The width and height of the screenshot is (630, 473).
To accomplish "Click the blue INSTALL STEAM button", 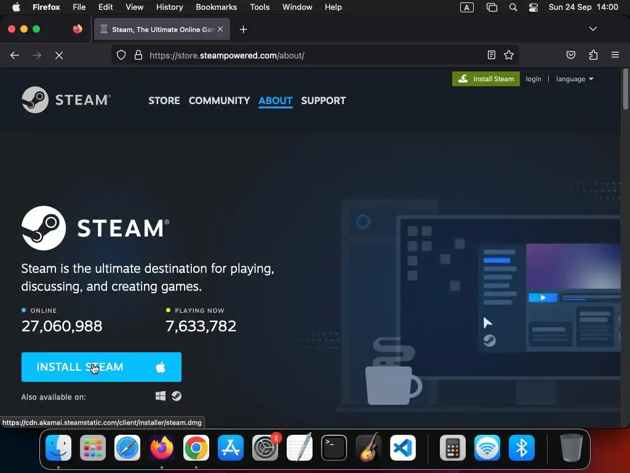I will click(102, 367).
